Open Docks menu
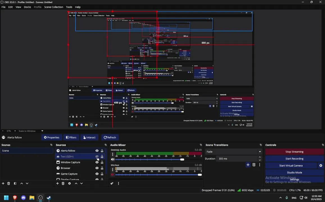Image resolution: width=325 pixels, height=202 pixels. point(27,7)
